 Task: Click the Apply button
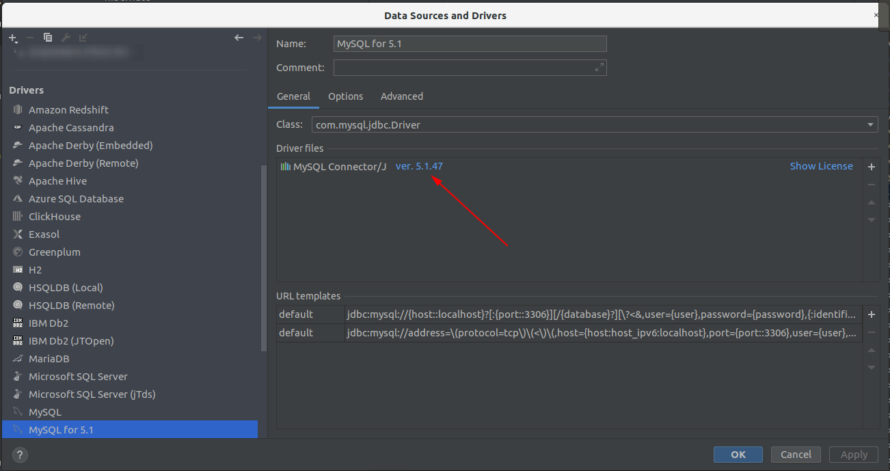click(x=854, y=455)
